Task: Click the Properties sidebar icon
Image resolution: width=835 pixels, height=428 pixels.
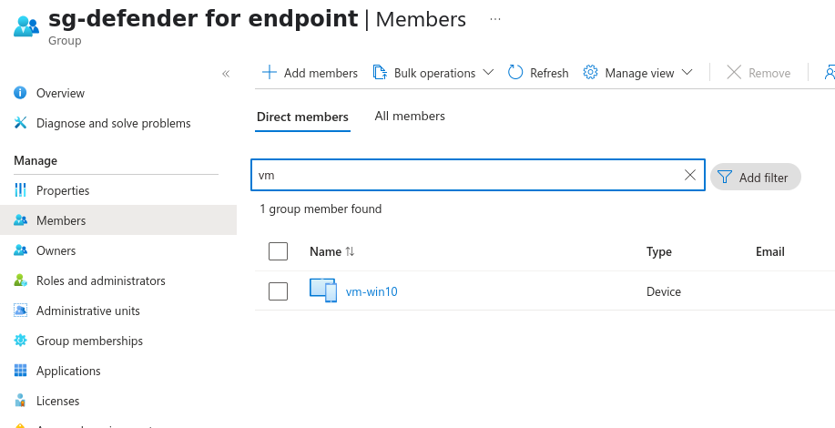Action: click(21, 190)
